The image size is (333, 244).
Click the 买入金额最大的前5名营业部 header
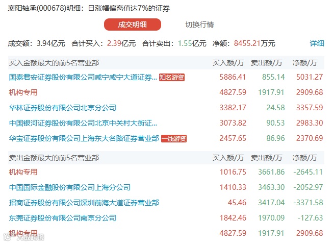pyautogui.click(x=54, y=63)
